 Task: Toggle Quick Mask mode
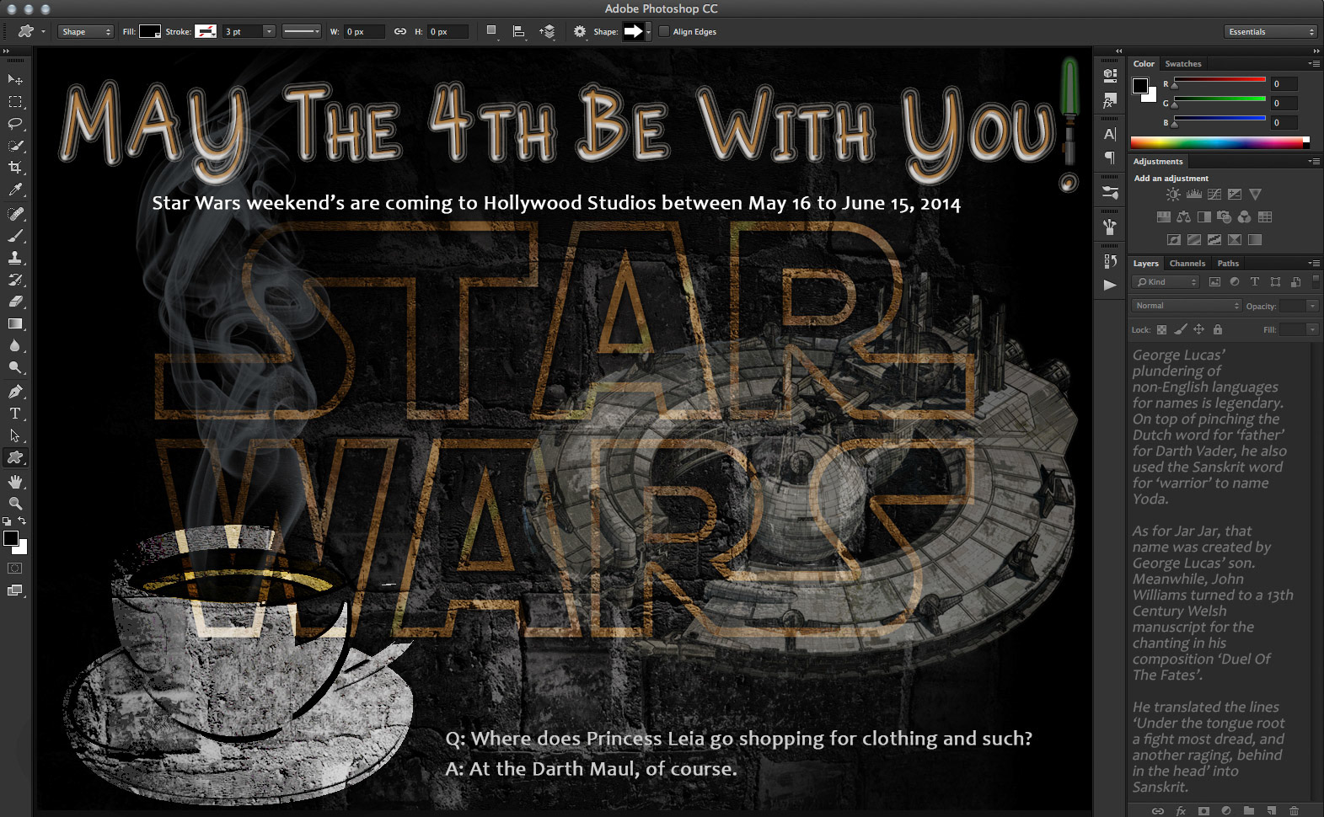pyautogui.click(x=15, y=569)
